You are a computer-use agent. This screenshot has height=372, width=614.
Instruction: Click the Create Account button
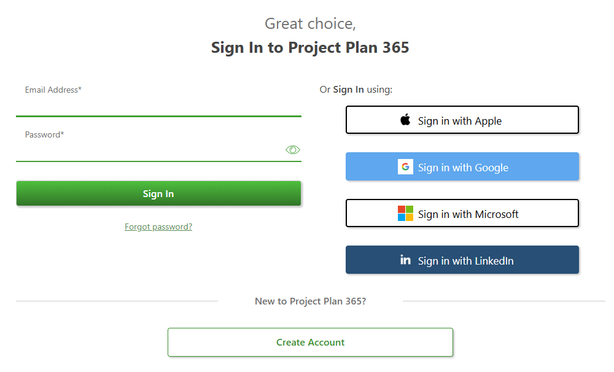[311, 343]
